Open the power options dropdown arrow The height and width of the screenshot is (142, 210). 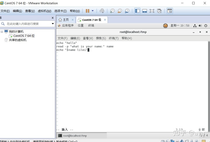point(92,11)
